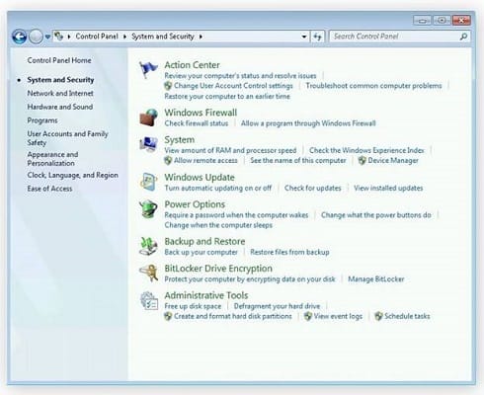Click Review your computer's status link

240,76
